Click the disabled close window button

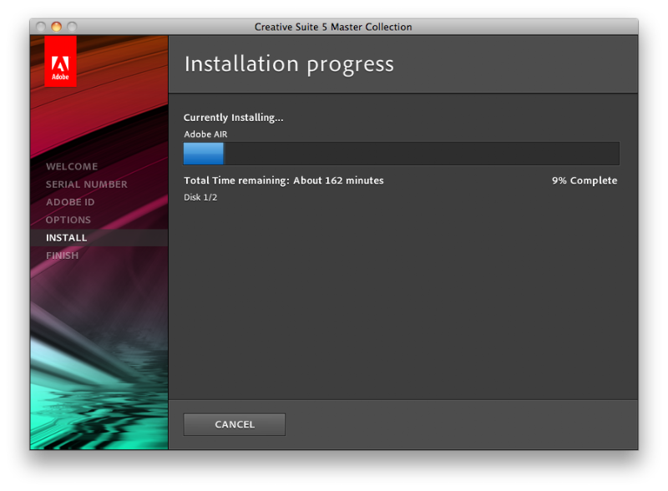click(41, 27)
